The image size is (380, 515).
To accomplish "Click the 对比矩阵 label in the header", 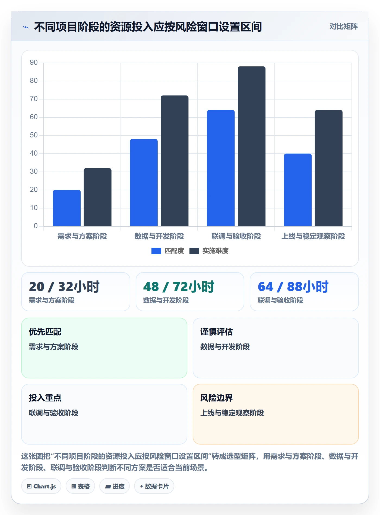I will point(343,27).
